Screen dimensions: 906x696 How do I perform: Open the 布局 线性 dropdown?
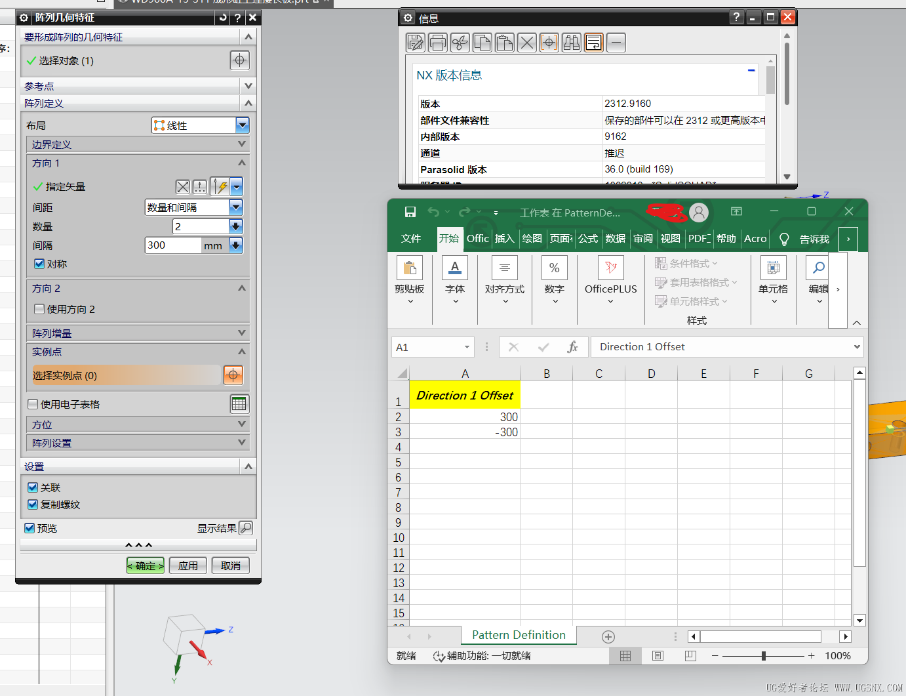click(242, 125)
